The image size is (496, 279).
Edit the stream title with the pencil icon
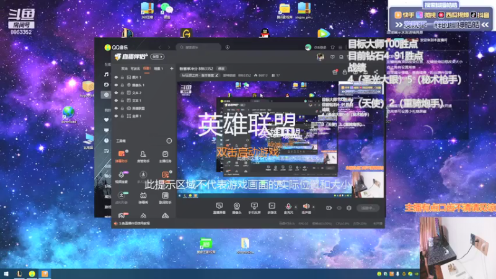point(217,75)
